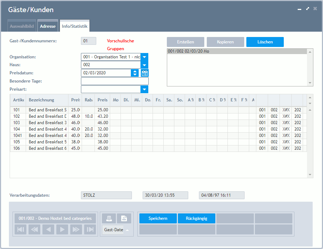Click the 48.0 price cell
The width and height of the screenshot is (323, 249).
click(75, 116)
